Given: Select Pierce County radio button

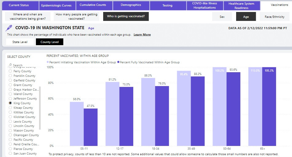Looking at the screenshot, I should tap(10, 149).
